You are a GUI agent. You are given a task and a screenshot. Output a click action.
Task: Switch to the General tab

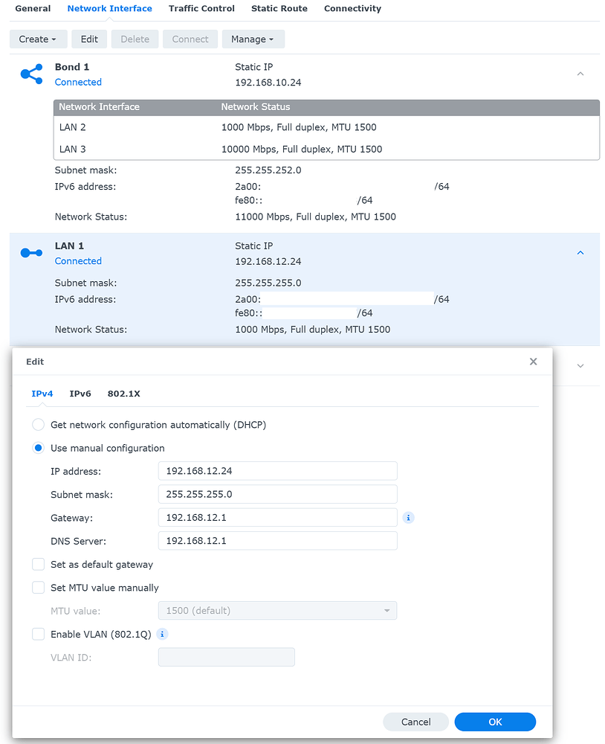(x=33, y=8)
